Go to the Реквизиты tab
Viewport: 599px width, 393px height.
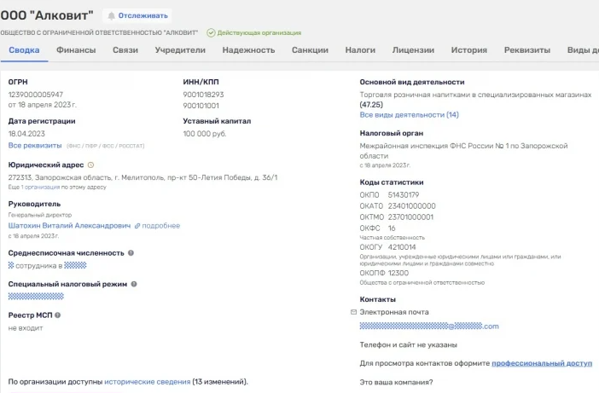526,50
